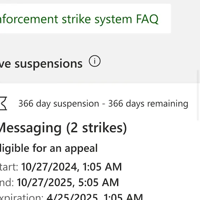Click the end time 5:05 AM
This screenshot has width=200, height=200.
click(99, 182)
